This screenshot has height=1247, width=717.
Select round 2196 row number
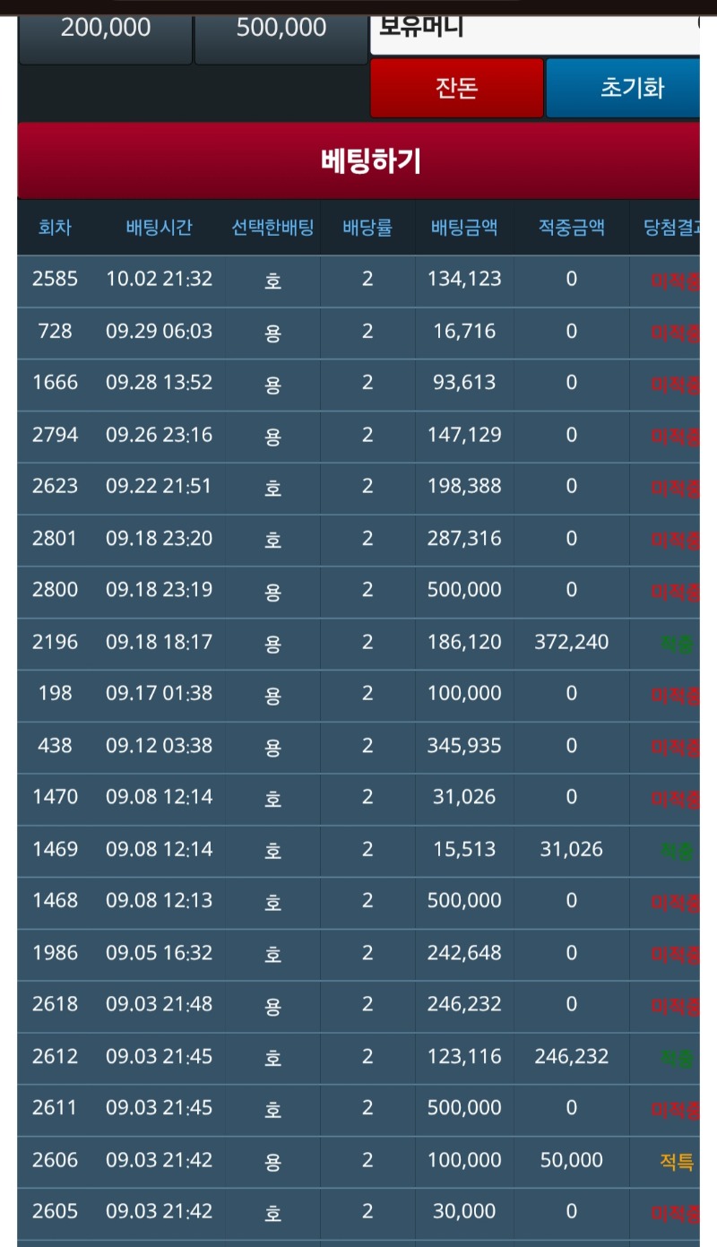(55, 642)
